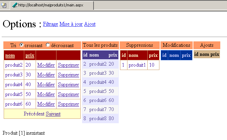The width and height of the screenshot is (227, 140).
Task: Go to next page with Suivant
Action: (53, 114)
